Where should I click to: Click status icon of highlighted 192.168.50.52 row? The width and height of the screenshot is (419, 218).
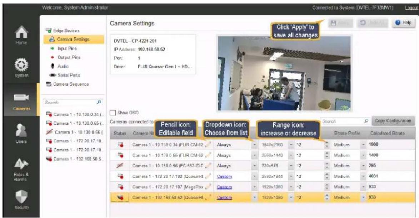(120, 197)
